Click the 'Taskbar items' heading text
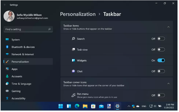This screenshot has width=179, height=112. click(71, 26)
